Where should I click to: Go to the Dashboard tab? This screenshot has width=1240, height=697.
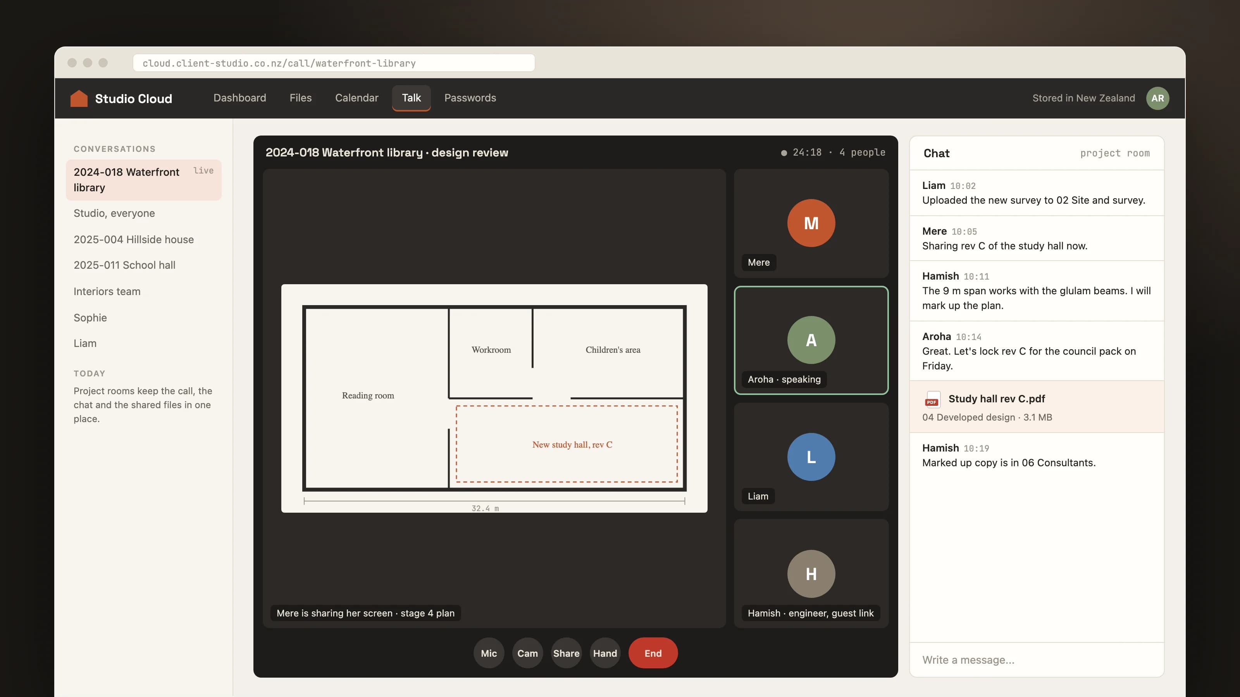click(240, 98)
